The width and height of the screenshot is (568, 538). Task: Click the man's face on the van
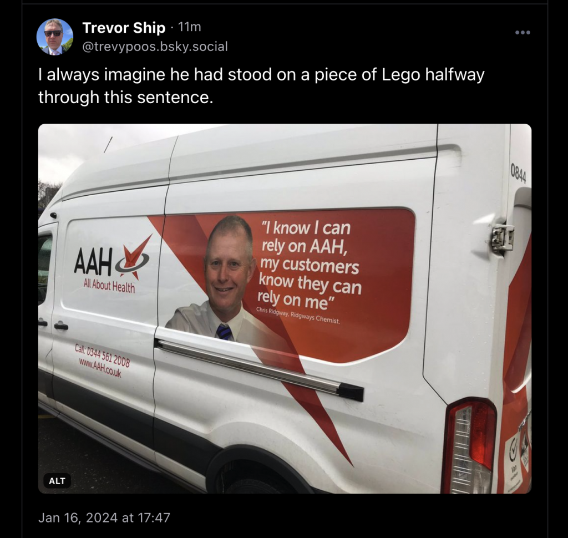click(229, 258)
